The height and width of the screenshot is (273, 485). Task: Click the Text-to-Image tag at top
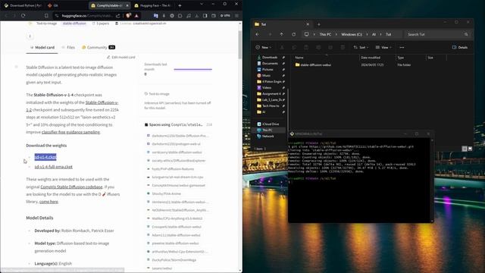[46, 24]
